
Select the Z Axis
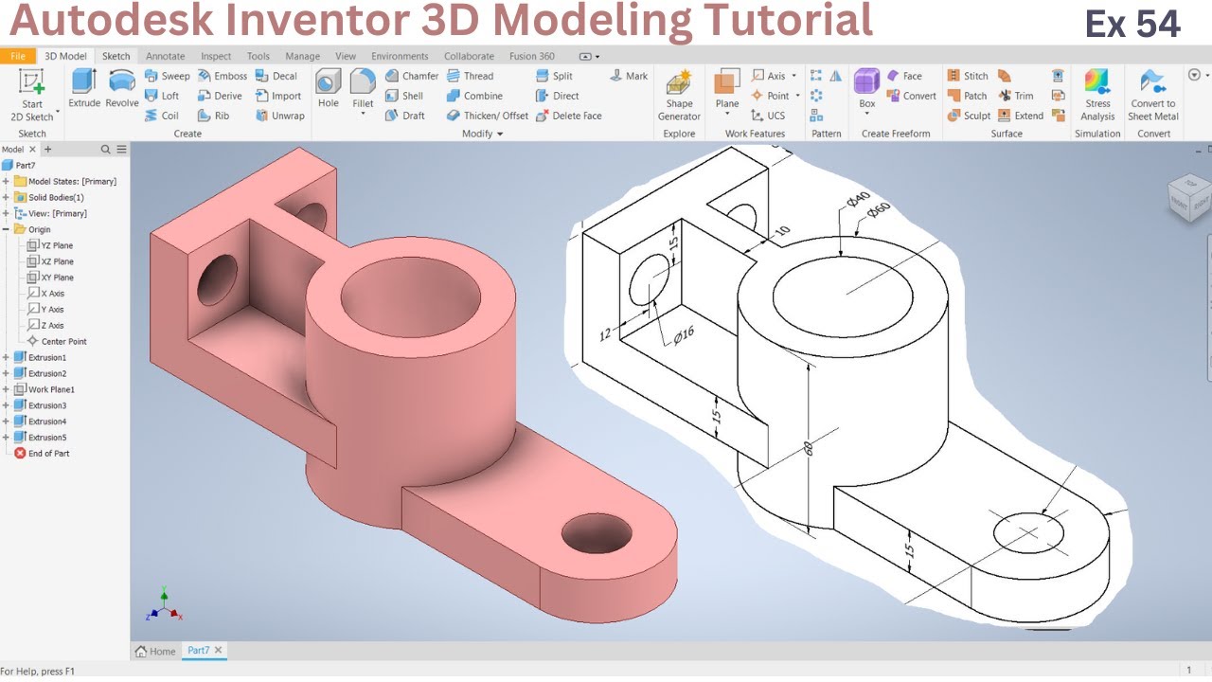(46, 325)
